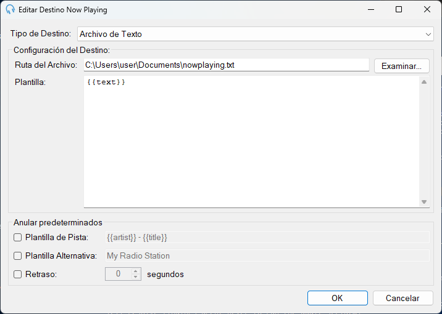The image size is (442, 314).
Task: Click the Plantilla Alternativa label
Action: point(61,256)
